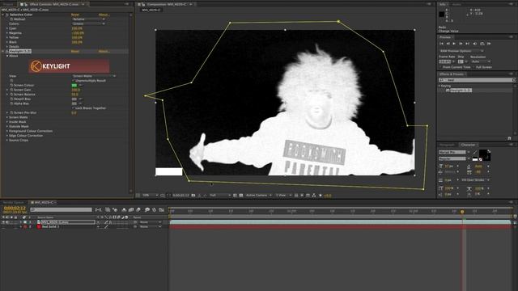
Task: Use the Despill Bias eyedropper
Action: coord(80,99)
